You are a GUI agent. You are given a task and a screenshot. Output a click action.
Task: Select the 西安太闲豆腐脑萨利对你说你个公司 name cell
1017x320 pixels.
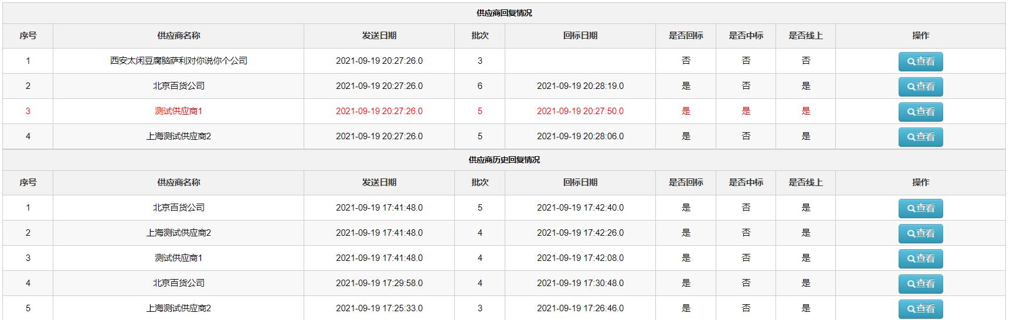[178, 61]
